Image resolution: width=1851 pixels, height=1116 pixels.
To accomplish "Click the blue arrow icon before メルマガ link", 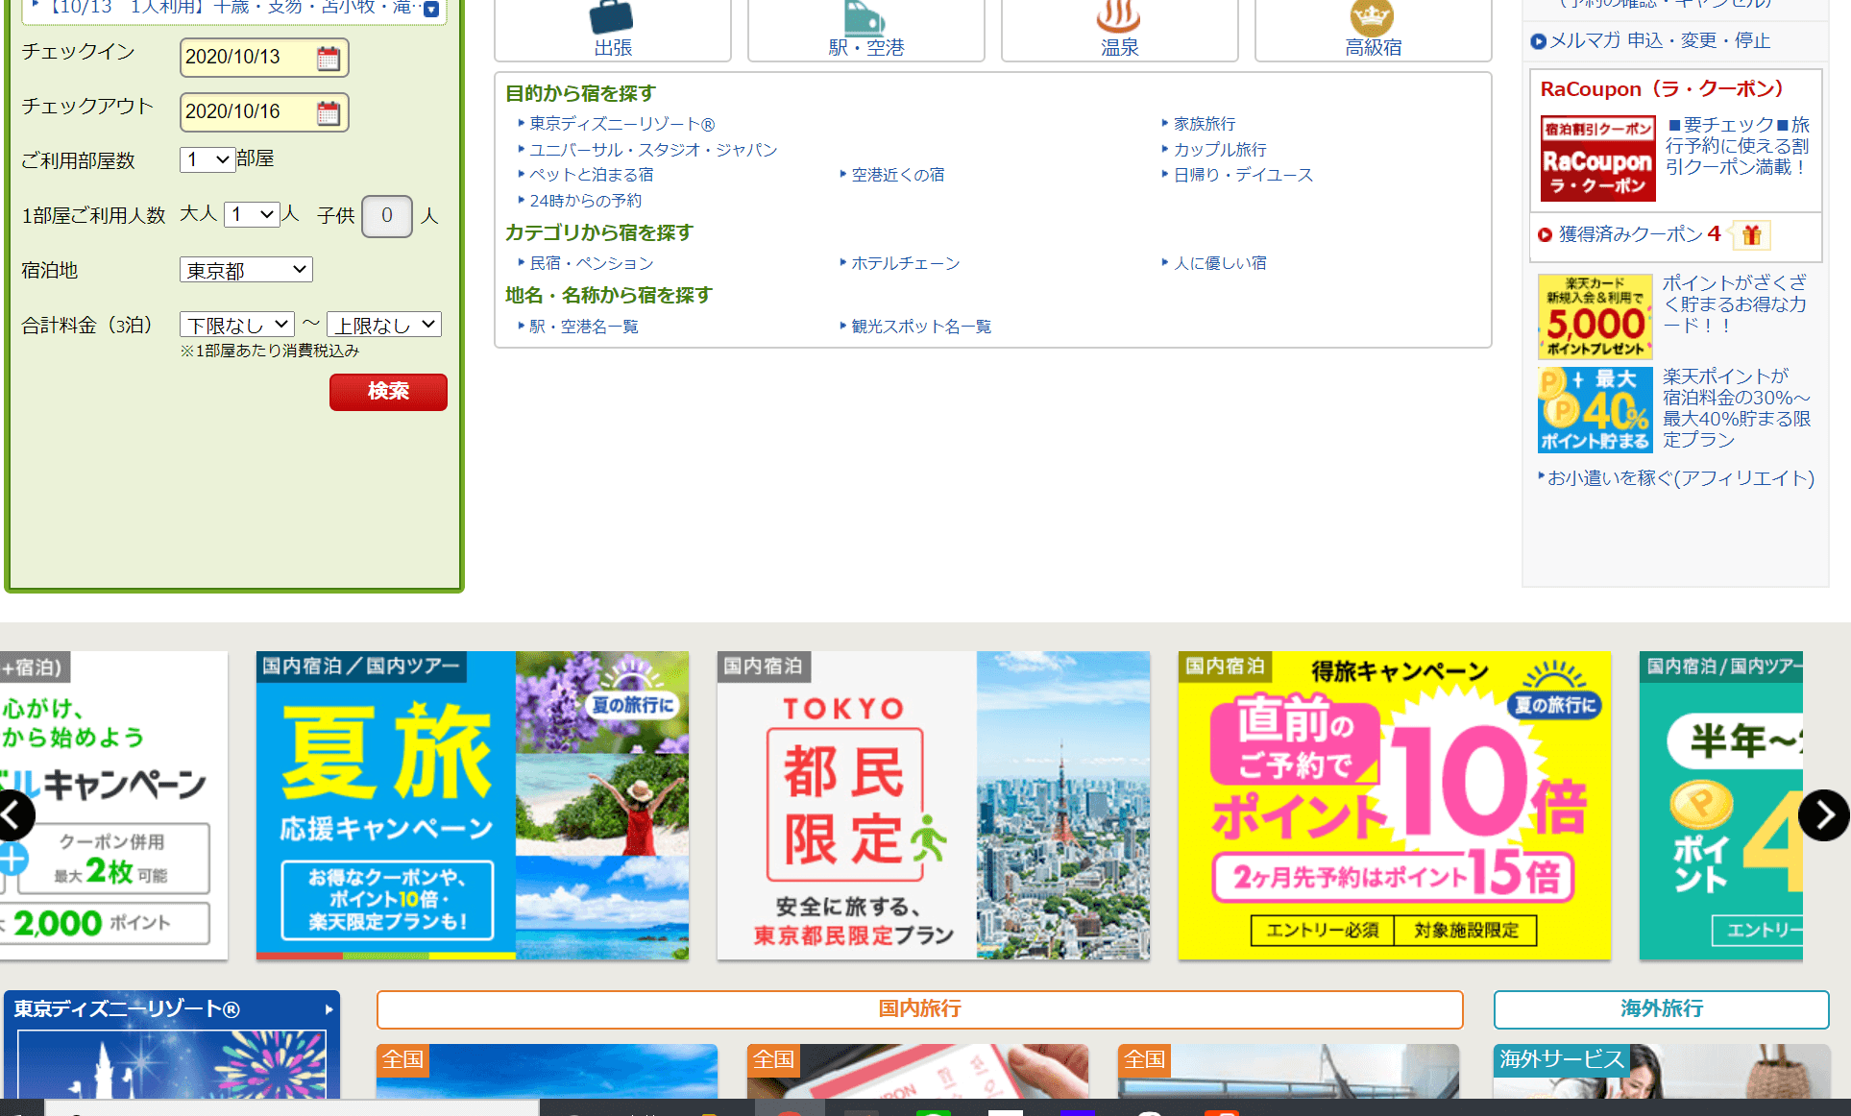I will (x=1538, y=41).
